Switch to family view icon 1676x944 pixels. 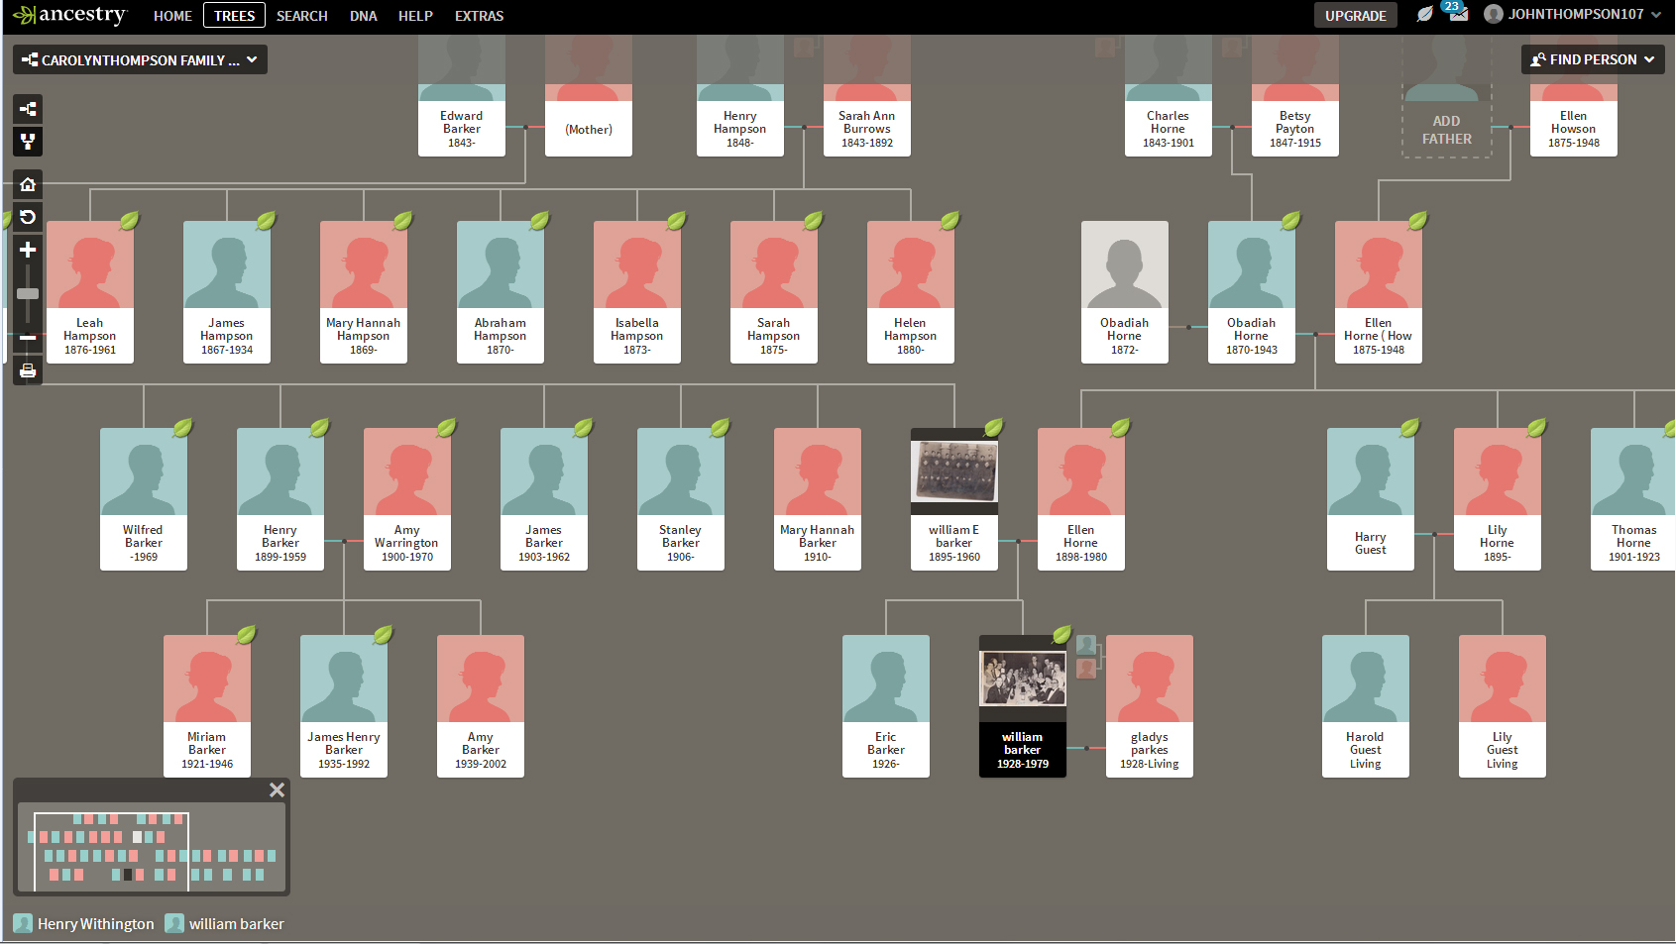pos(28,142)
